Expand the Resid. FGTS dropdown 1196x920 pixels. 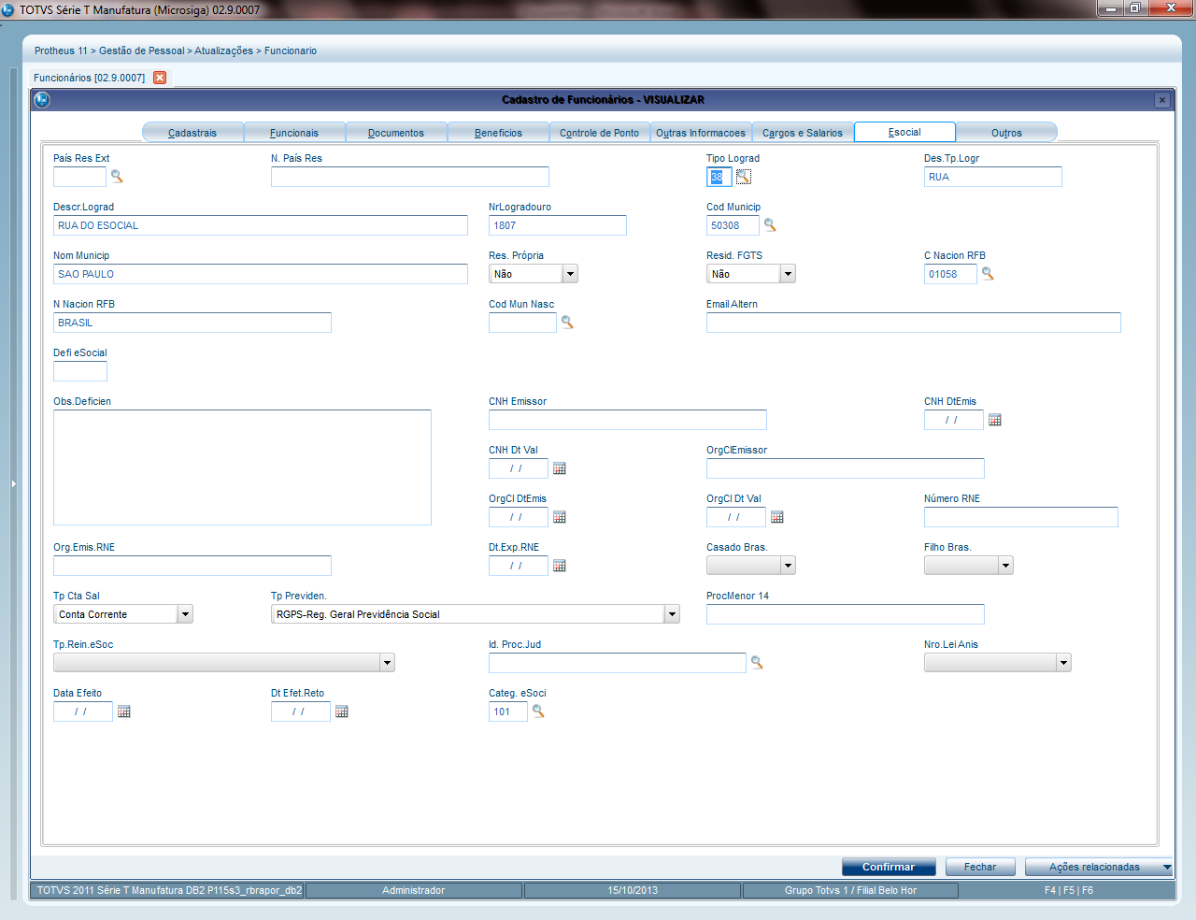pos(788,274)
